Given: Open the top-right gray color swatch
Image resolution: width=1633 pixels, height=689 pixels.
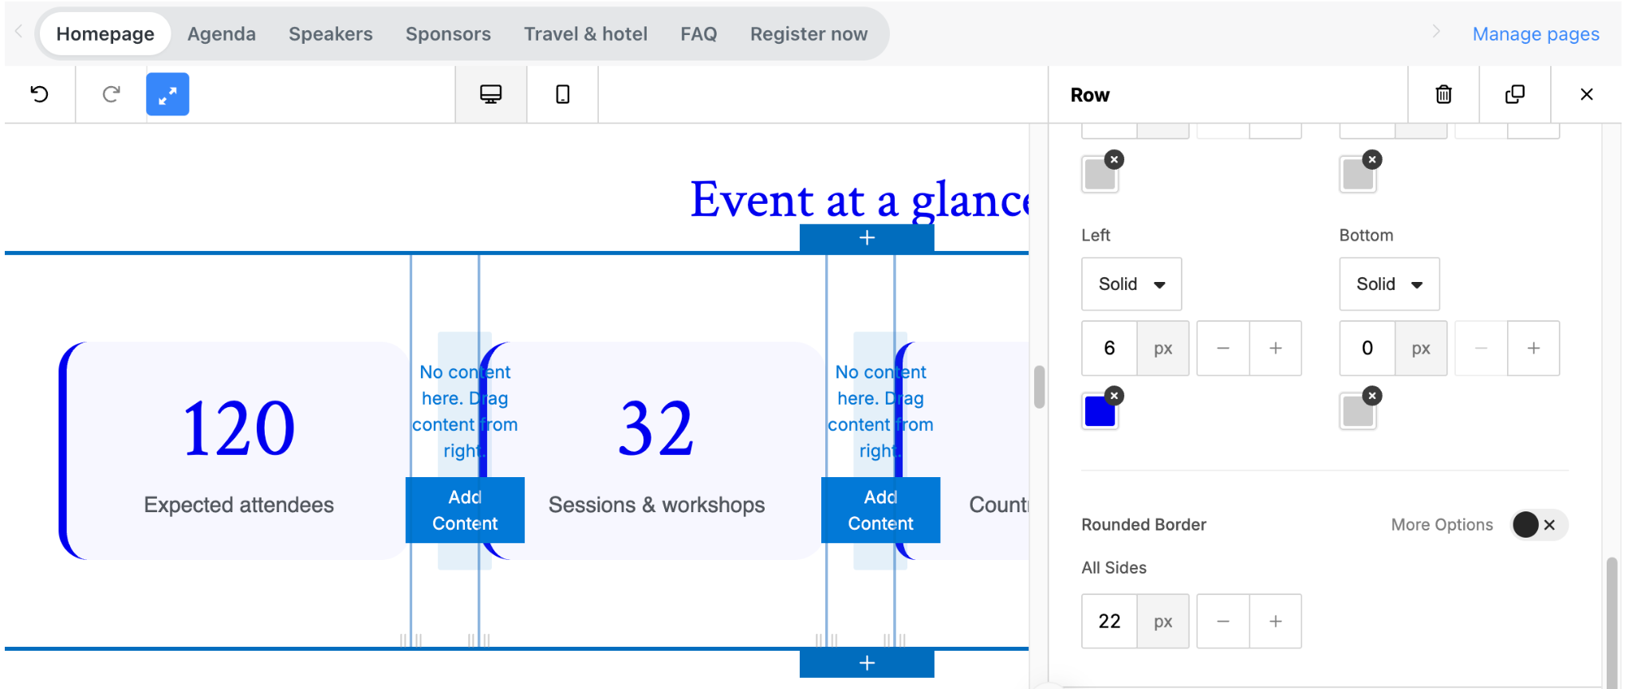Looking at the screenshot, I should click(x=1358, y=175).
